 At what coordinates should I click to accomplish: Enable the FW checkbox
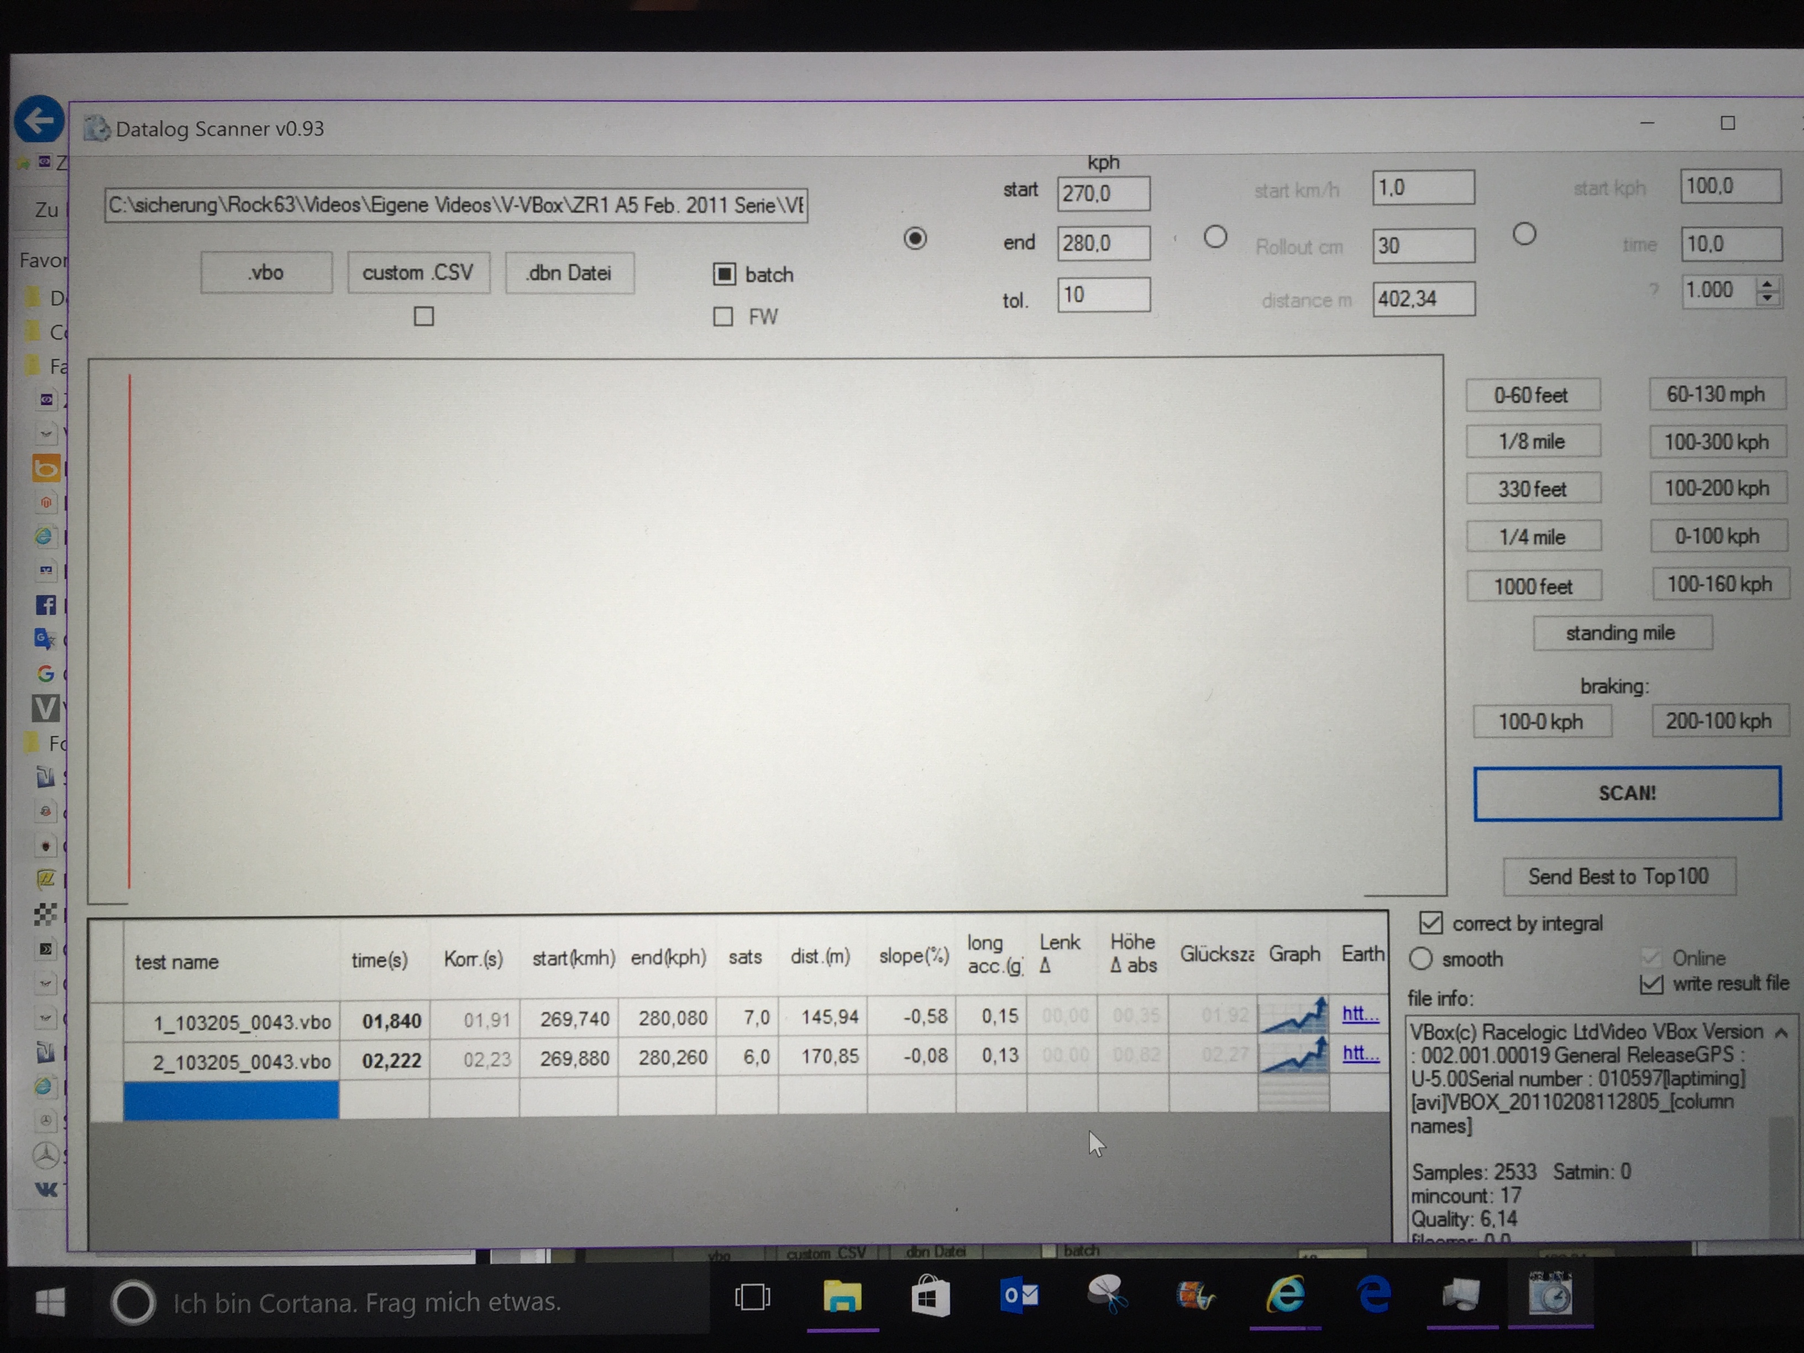pyautogui.click(x=723, y=317)
